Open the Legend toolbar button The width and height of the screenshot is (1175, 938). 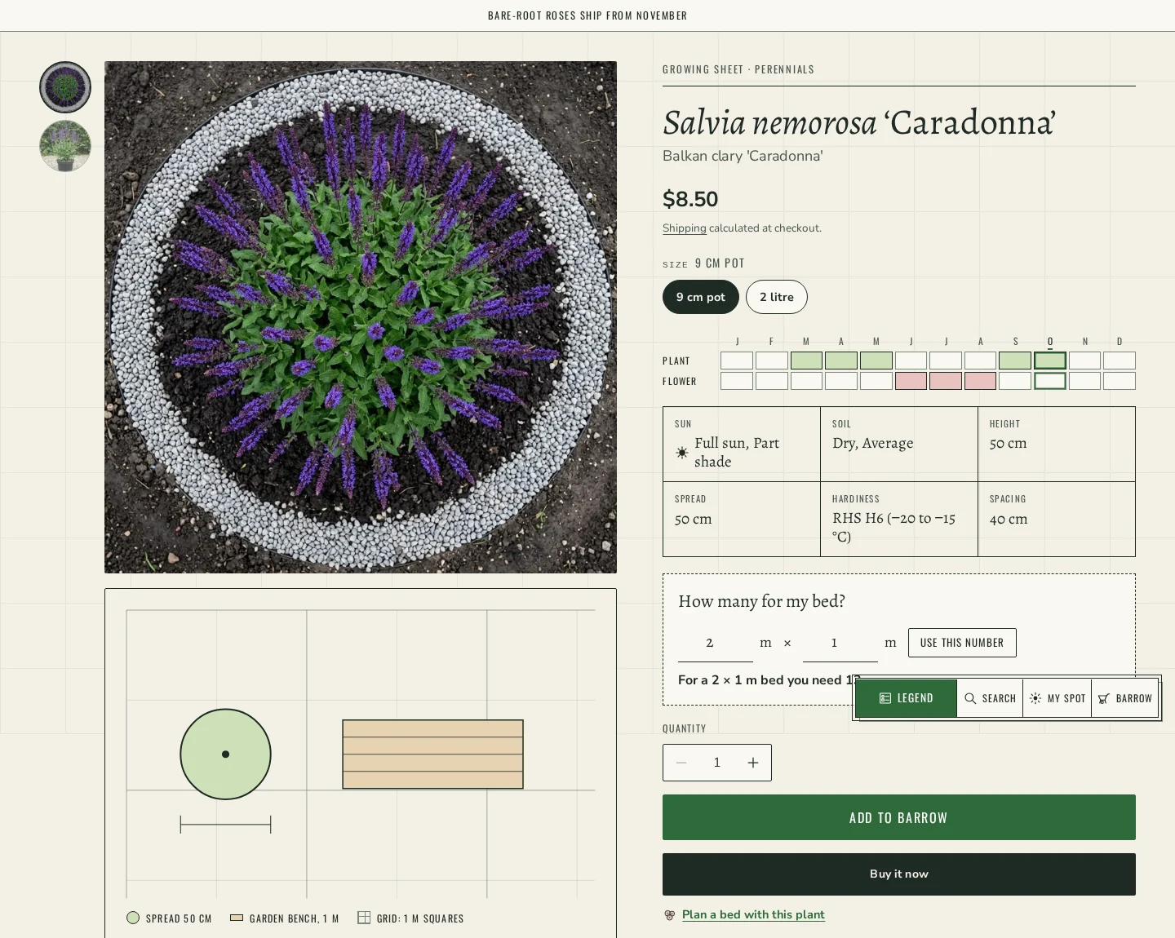click(x=906, y=698)
